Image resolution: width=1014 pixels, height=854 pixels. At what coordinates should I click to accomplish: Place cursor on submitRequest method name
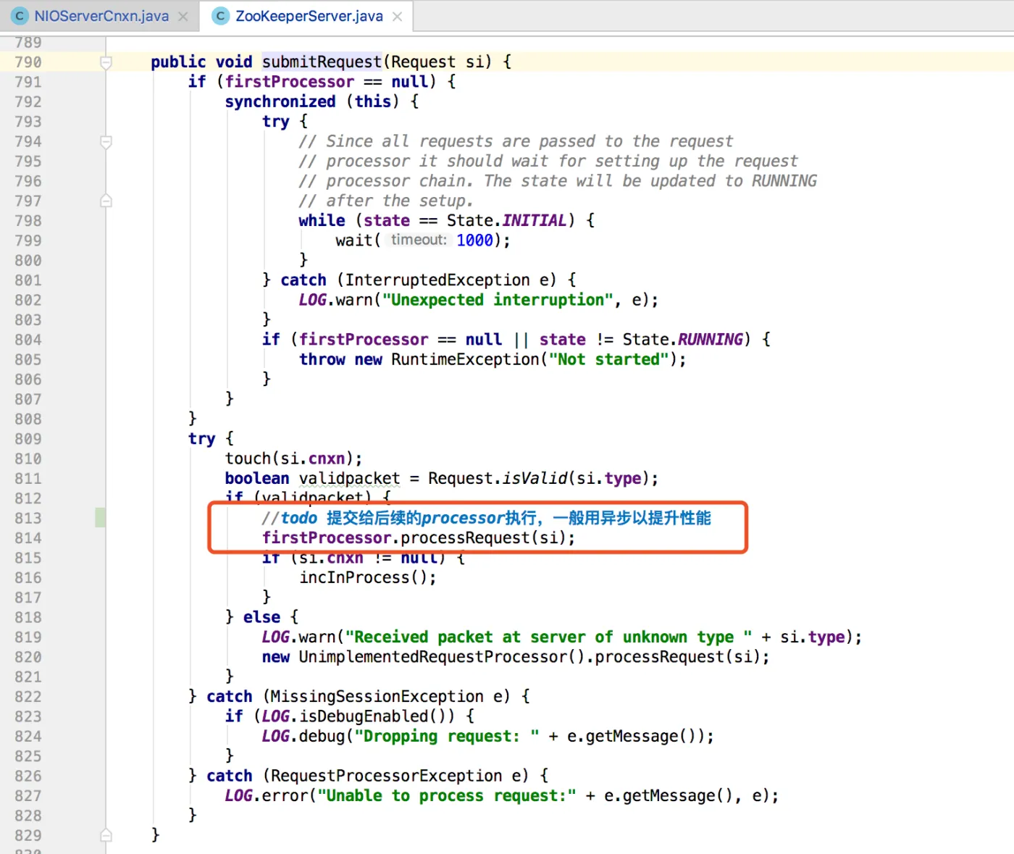click(x=322, y=62)
